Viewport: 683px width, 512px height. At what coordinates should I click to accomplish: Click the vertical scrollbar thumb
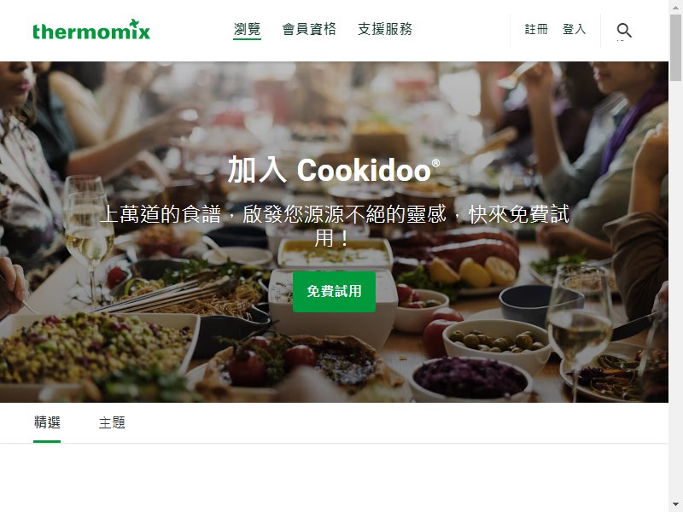[675, 48]
